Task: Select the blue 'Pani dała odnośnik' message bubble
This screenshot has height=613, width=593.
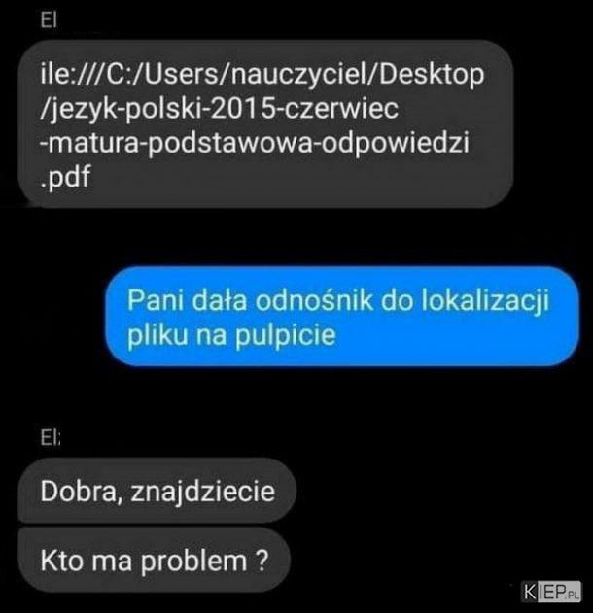Action: point(342,317)
